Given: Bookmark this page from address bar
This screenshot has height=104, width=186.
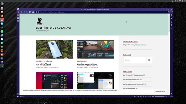Looking at the screenshot, I should [168, 12].
